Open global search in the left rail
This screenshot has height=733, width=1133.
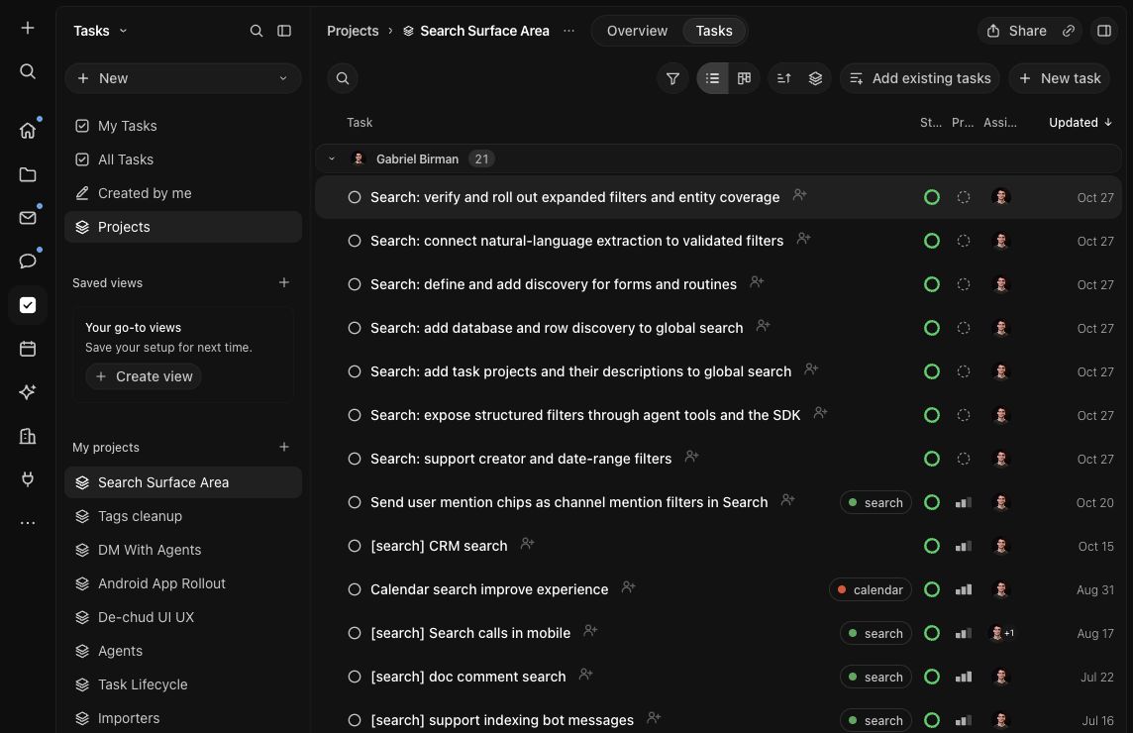(x=28, y=71)
